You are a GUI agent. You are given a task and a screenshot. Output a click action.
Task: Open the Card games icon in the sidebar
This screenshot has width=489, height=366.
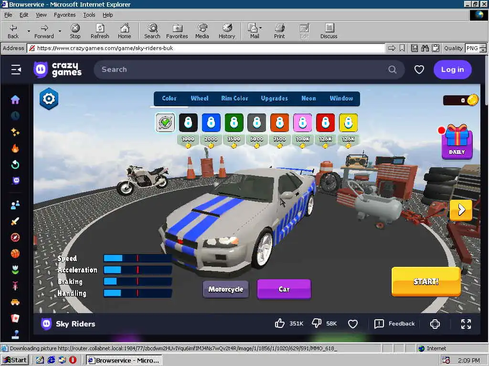pyautogui.click(x=15, y=318)
